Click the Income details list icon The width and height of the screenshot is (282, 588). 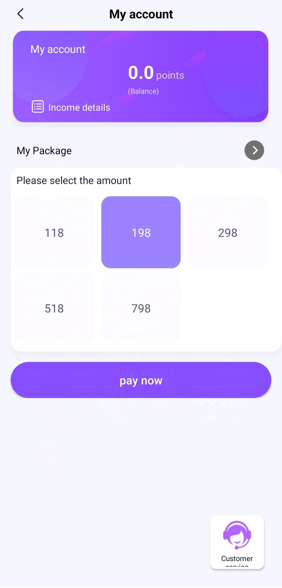pyautogui.click(x=38, y=107)
